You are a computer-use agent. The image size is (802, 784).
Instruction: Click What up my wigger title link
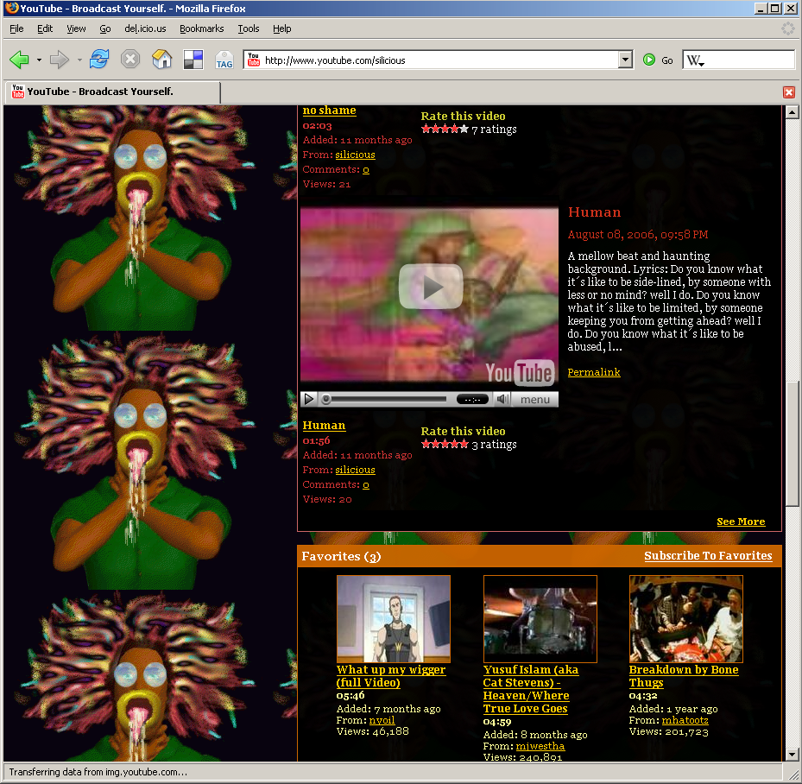tap(391, 676)
